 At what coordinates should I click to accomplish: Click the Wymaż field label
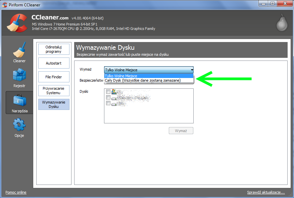86,69
